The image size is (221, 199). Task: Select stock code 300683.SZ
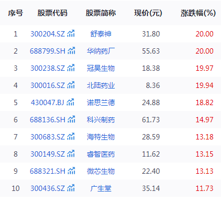pyautogui.click(x=48, y=137)
